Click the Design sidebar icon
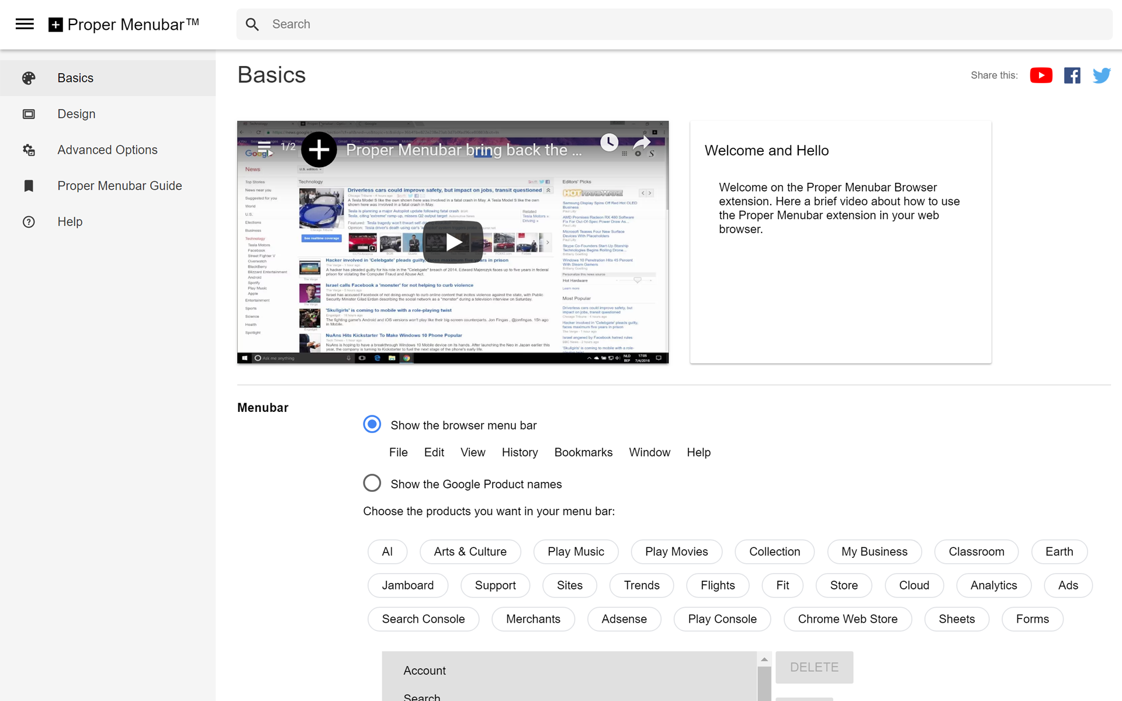This screenshot has width=1122, height=701. [x=29, y=113]
